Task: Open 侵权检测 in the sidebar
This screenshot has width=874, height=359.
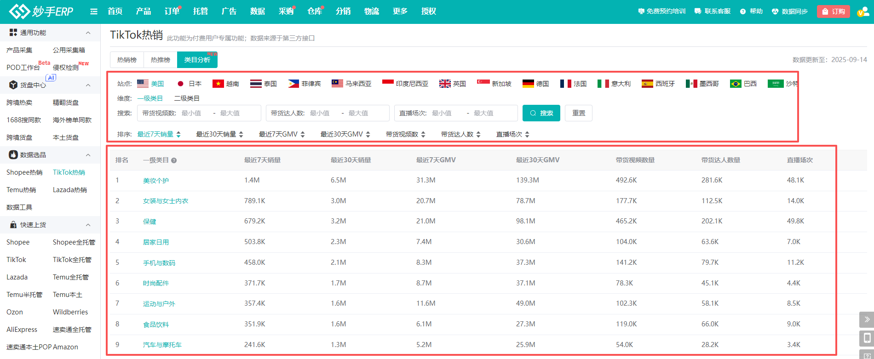Action: point(66,68)
